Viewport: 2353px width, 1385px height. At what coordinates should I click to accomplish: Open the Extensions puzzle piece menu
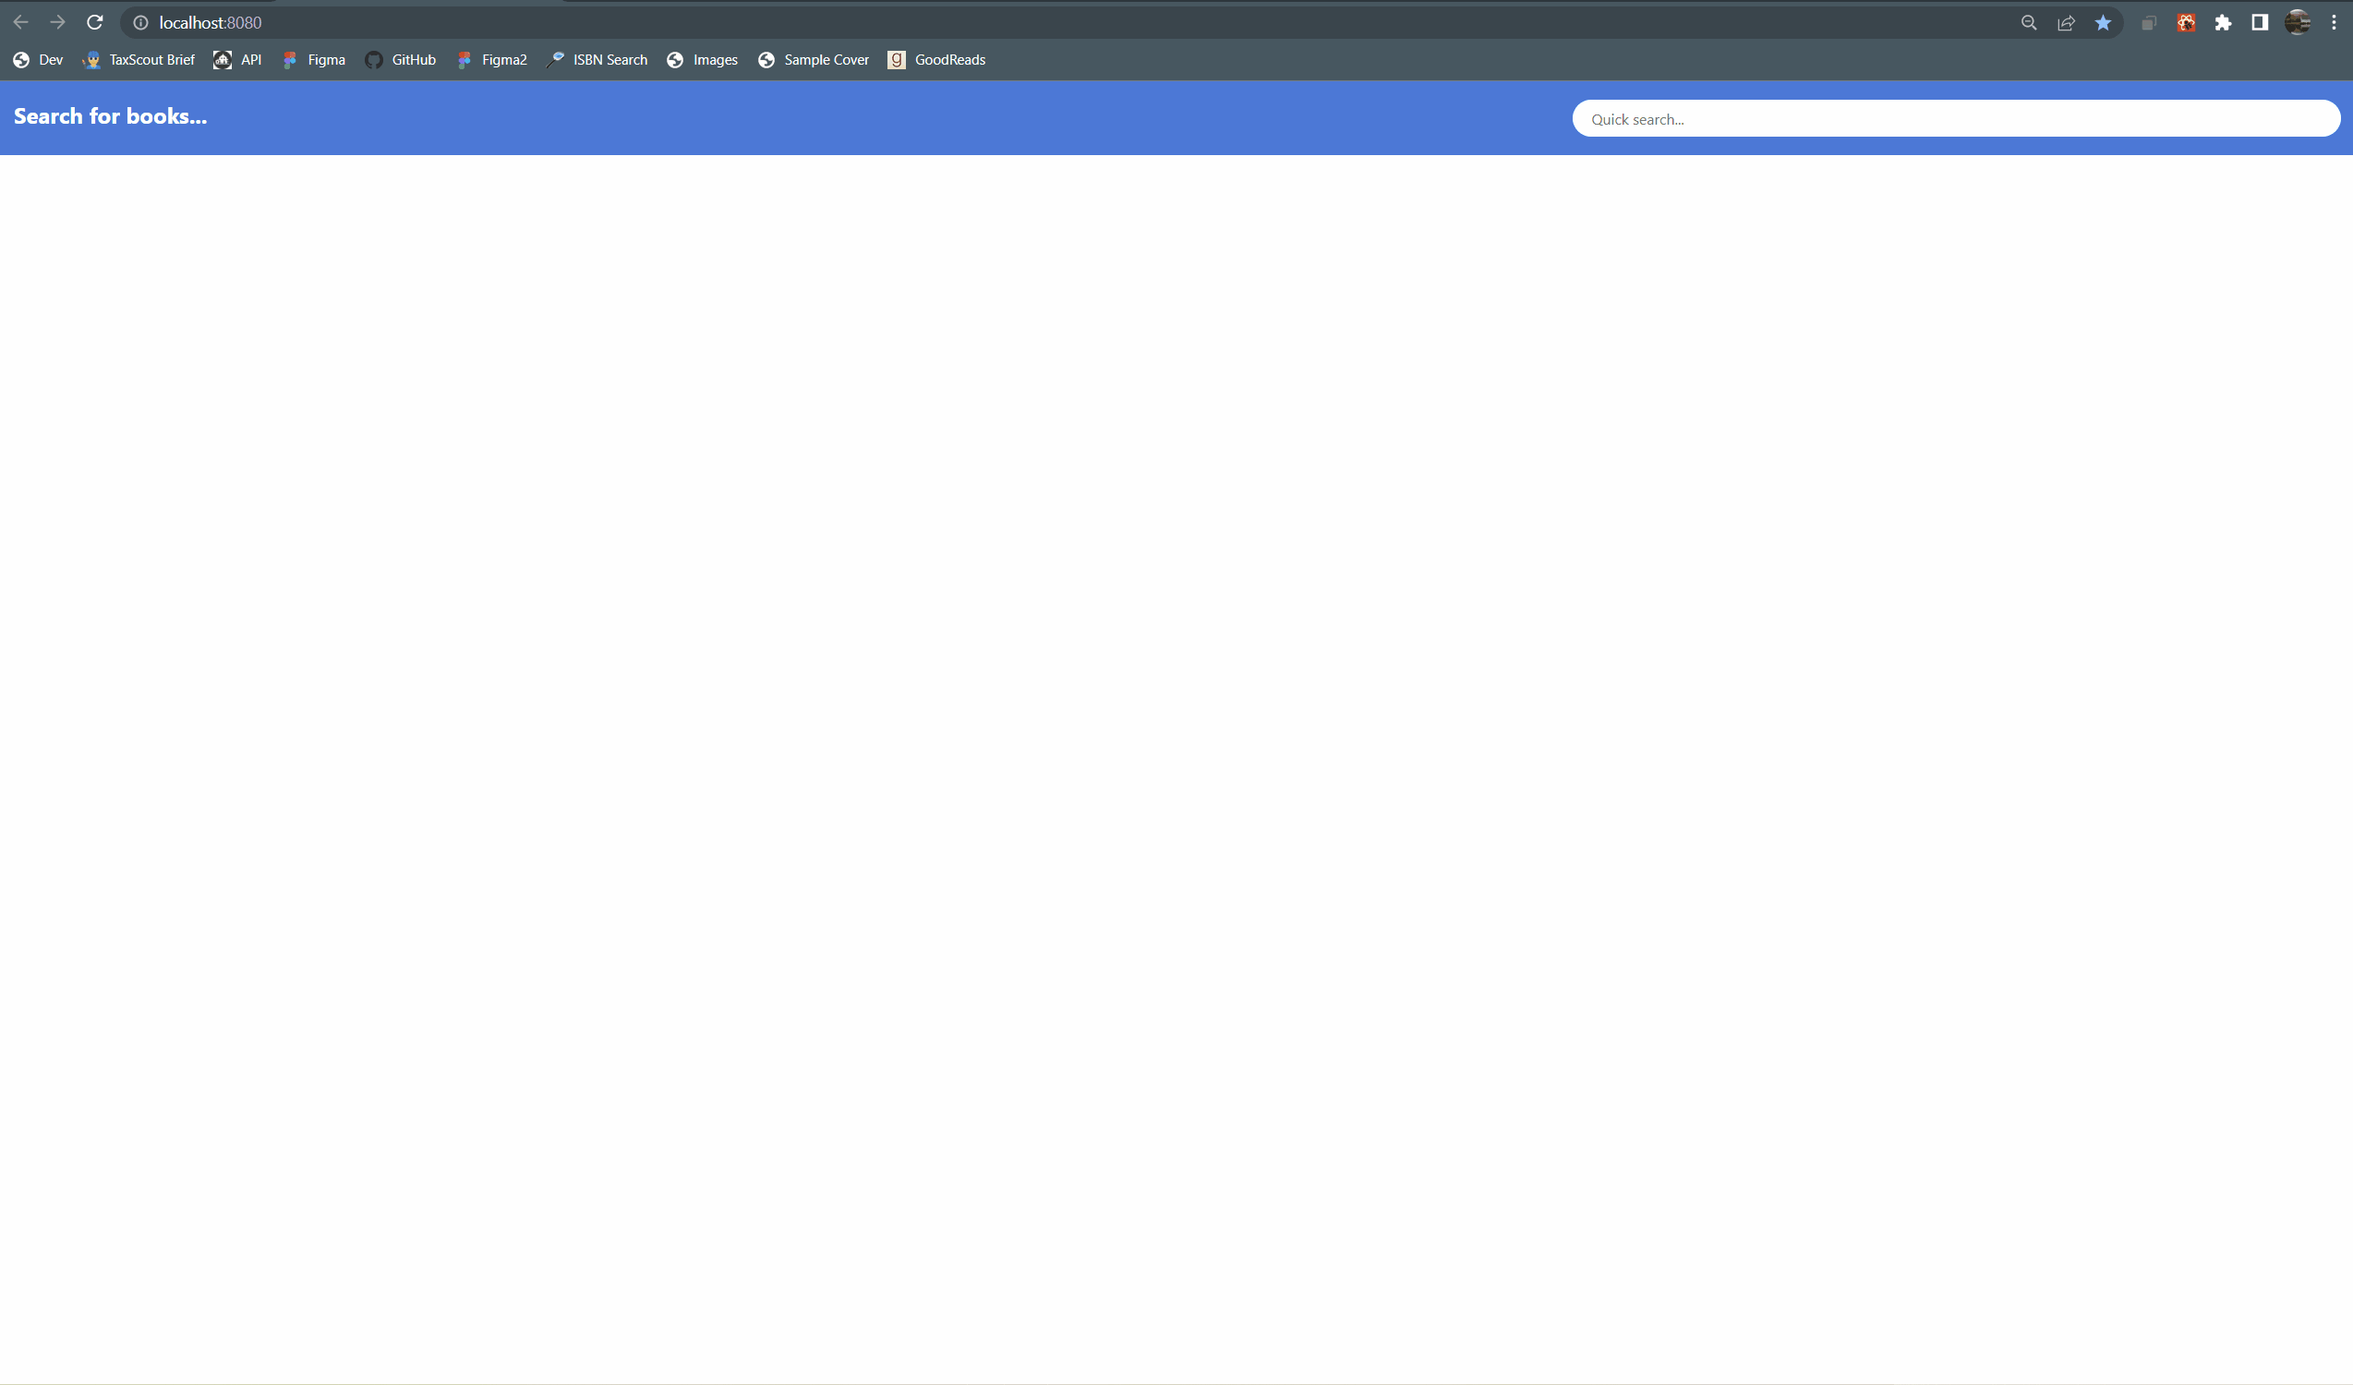[2223, 22]
